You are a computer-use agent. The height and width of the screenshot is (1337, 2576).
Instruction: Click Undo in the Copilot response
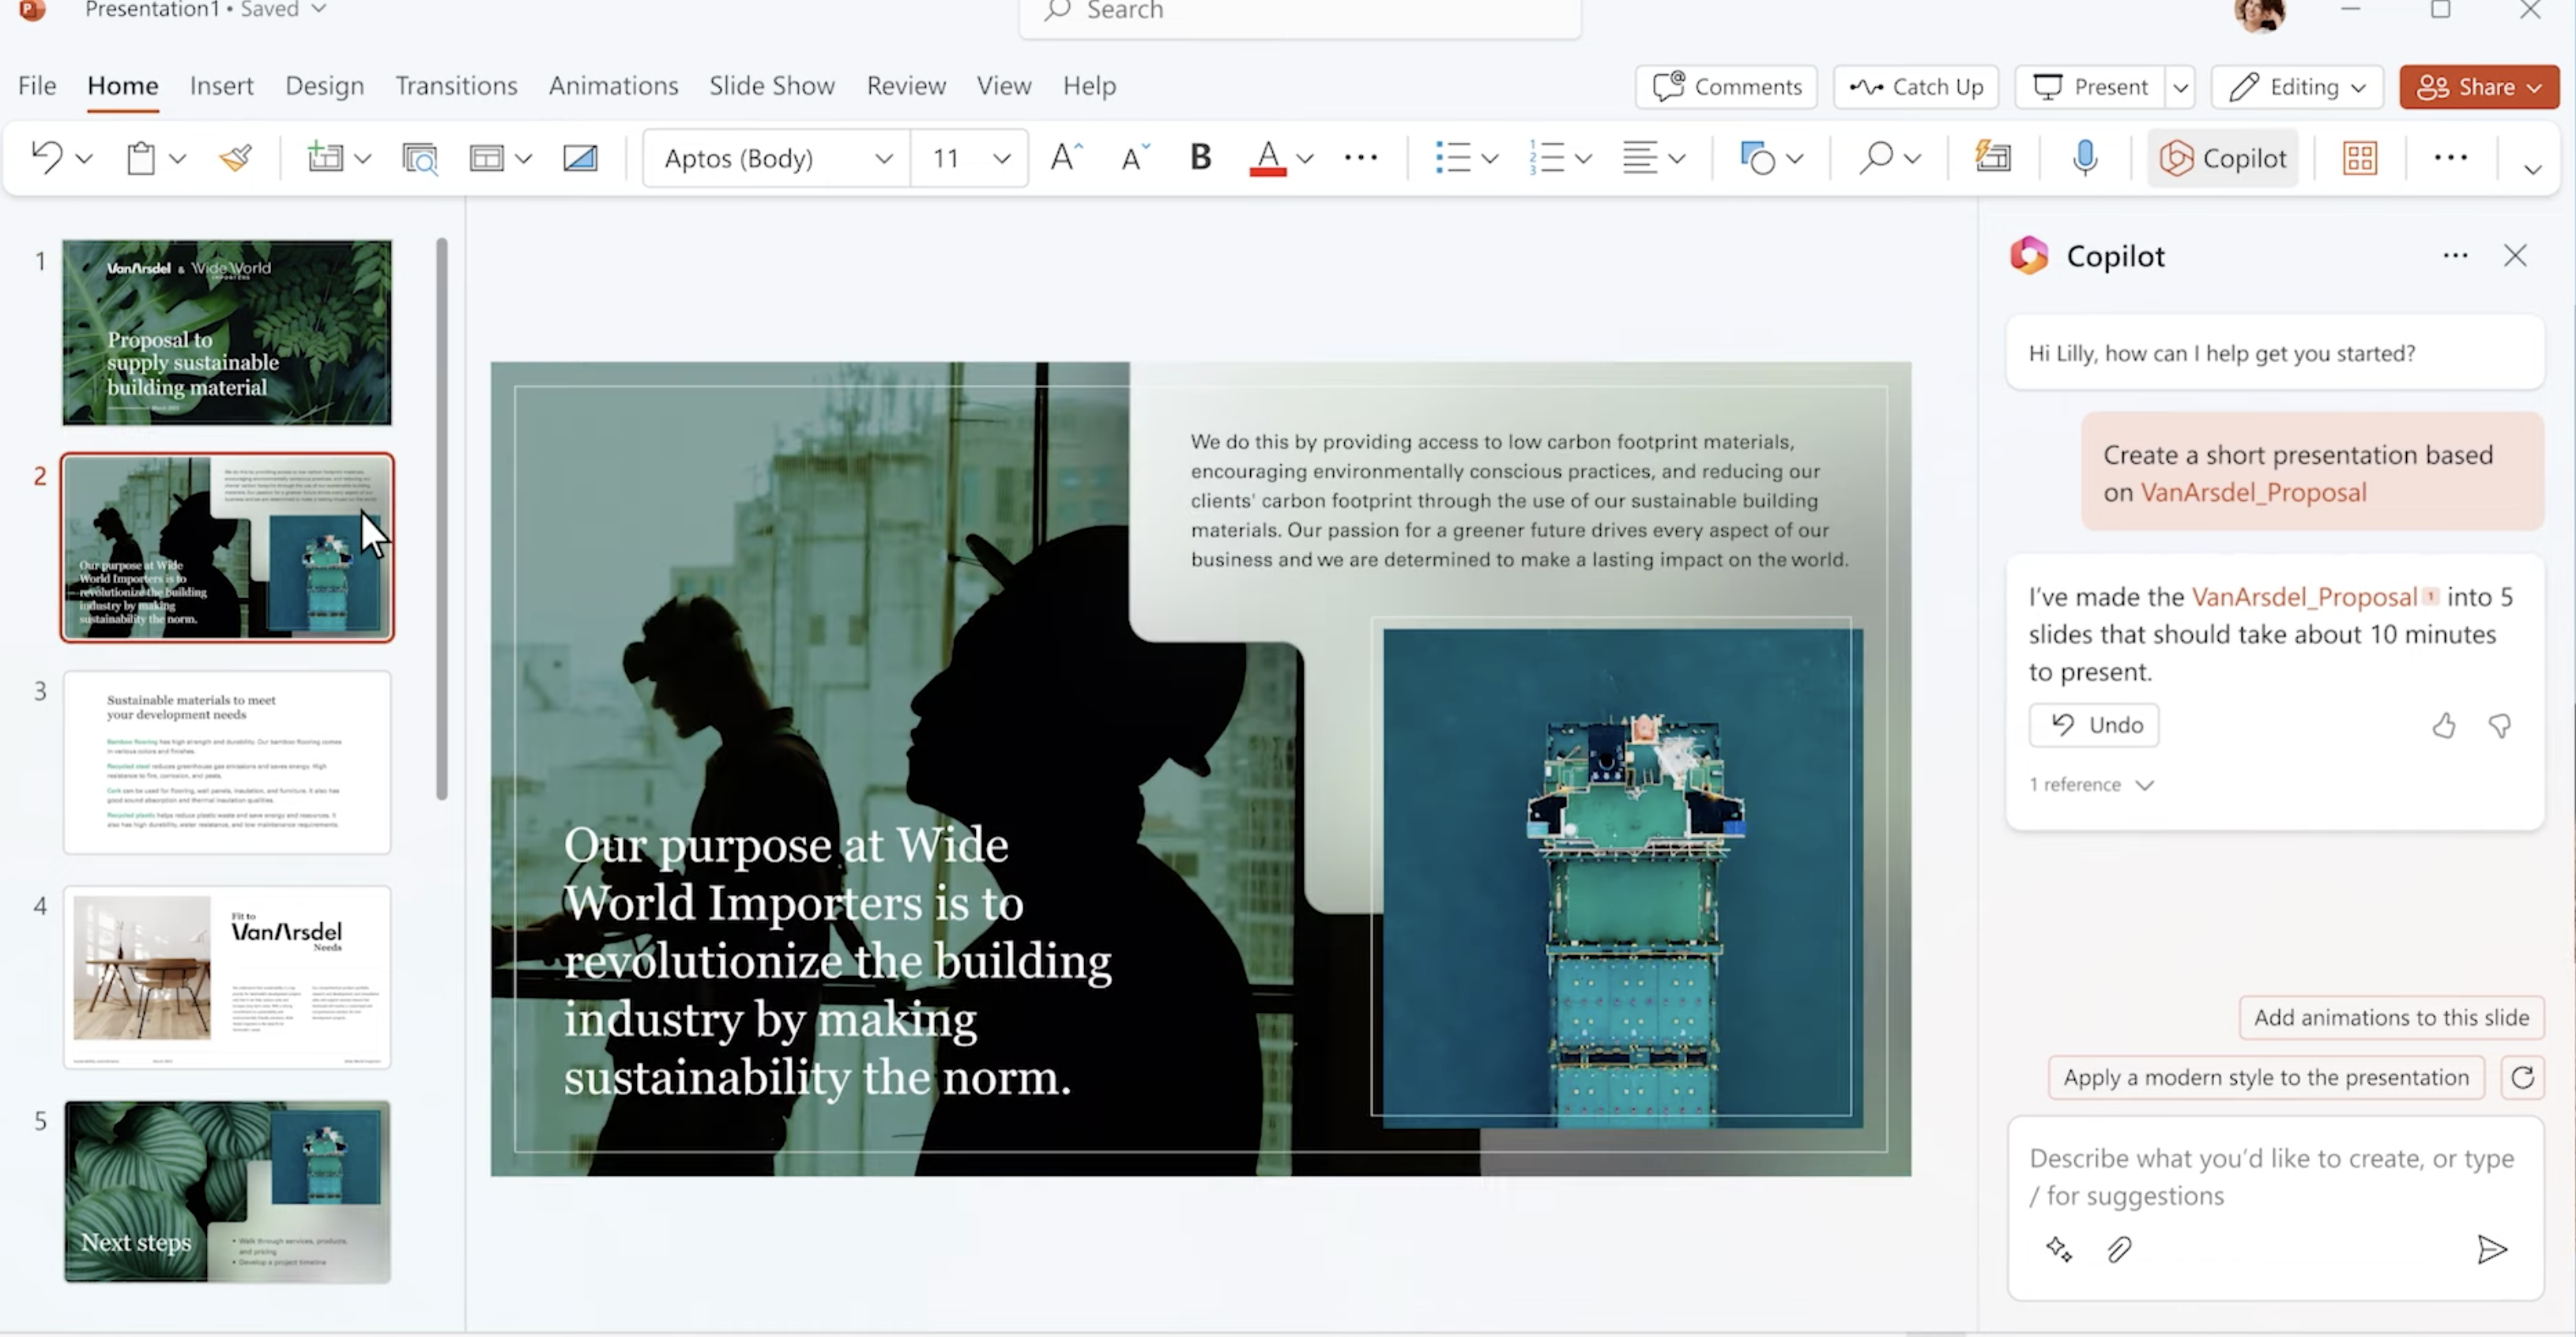[x=2094, y=725]
